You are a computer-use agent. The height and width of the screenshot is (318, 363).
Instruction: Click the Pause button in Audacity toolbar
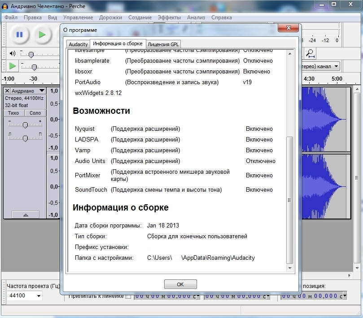(20, 34)
